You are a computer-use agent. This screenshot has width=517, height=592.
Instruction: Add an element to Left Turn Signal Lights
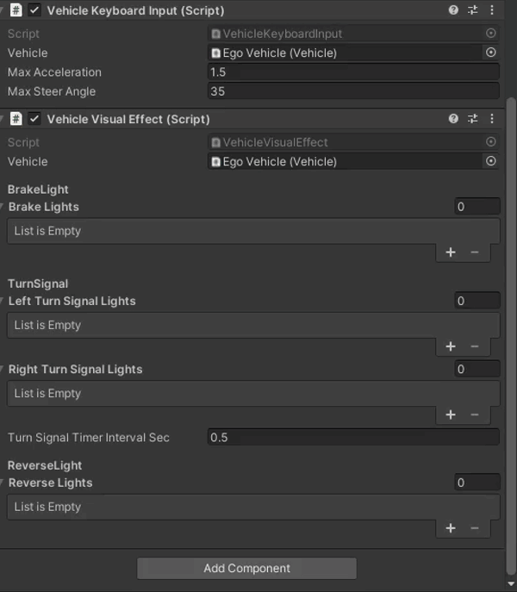tap(451, 346)
